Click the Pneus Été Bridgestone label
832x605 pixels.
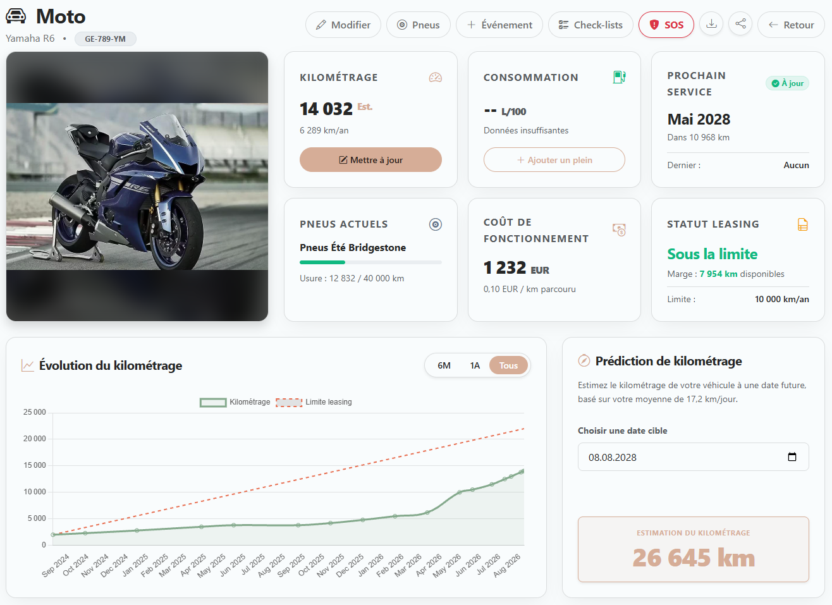[353, 248]
